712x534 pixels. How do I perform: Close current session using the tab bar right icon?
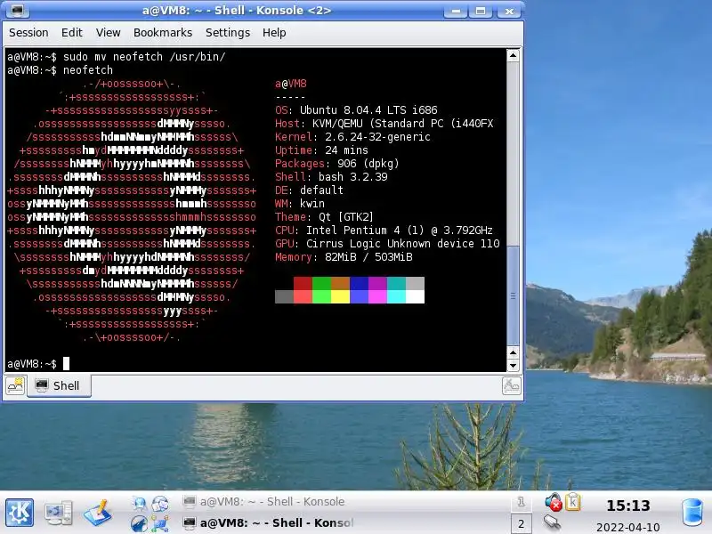coord(511,386)
